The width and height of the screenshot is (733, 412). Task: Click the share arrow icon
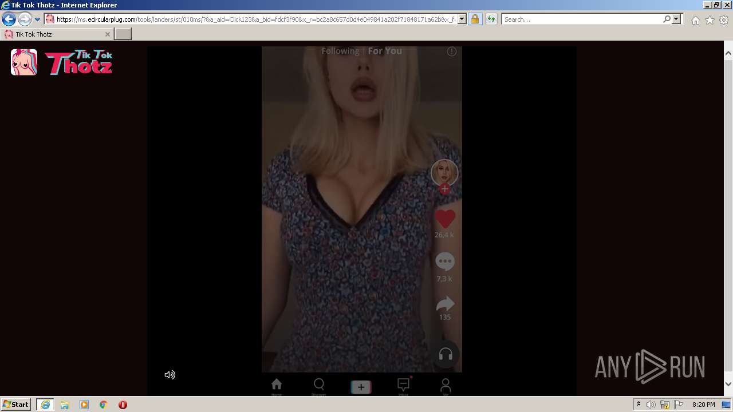tap(445, 304)
